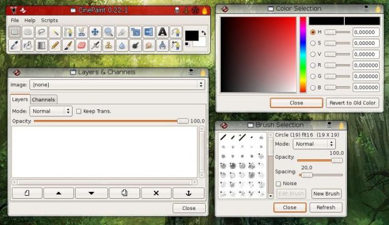Select the H radio button
Viewport: 389px width, 225px height.
coord(313,32)
